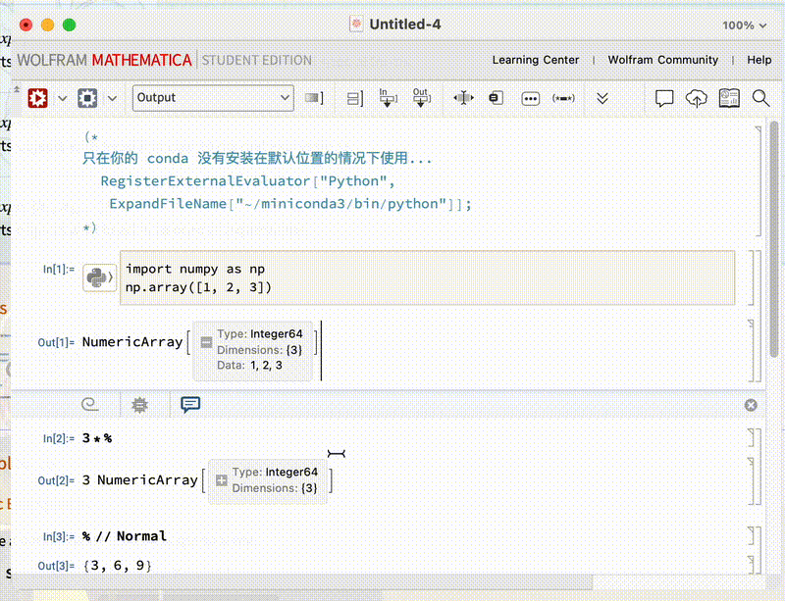Click the Python language selector icon
The image size is (785, 601).
point(99,277)
